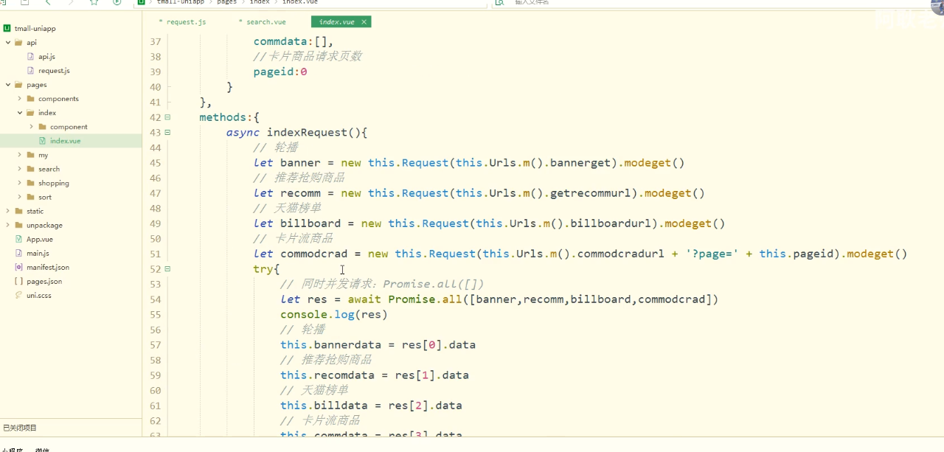
Task: Collapse the api folder
Action: click(x=8, y=43)
